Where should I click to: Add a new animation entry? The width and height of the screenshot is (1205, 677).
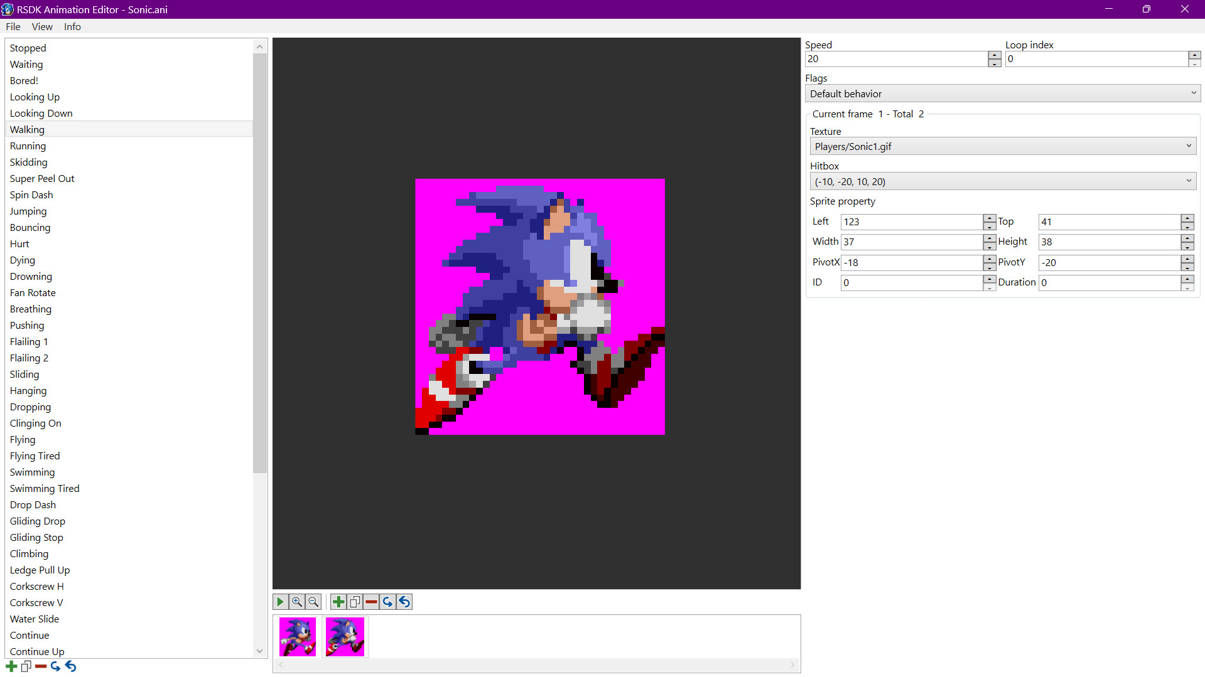pyautogui.click(x=11, y=666)
